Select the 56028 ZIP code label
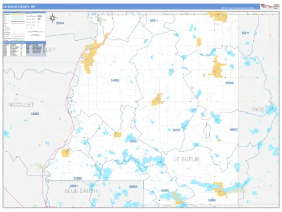The image size is (282, 212). point(164,191)
